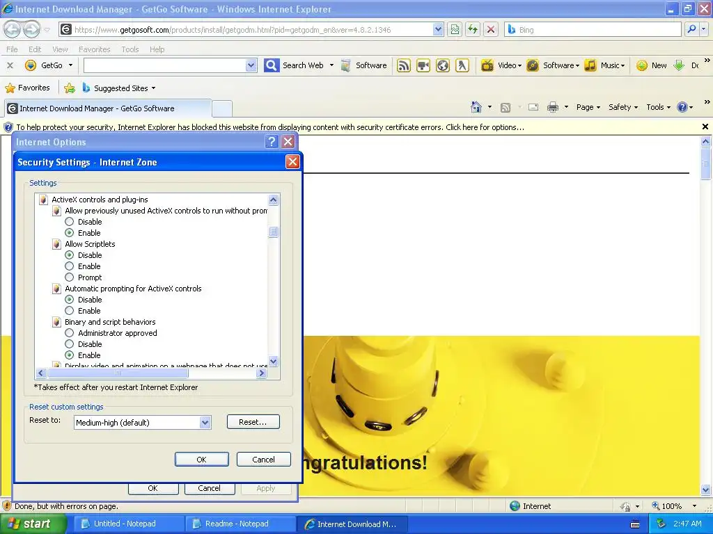
Task: Select Administrator approved for Binary and script behaviors
Action: 69,333
